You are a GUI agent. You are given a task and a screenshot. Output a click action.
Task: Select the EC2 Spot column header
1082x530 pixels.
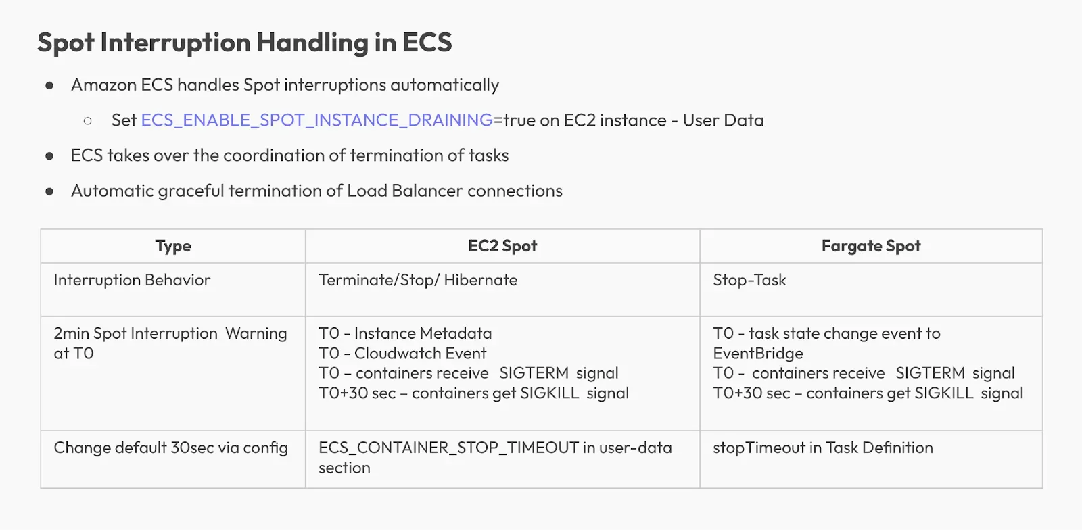pos(502,246)
